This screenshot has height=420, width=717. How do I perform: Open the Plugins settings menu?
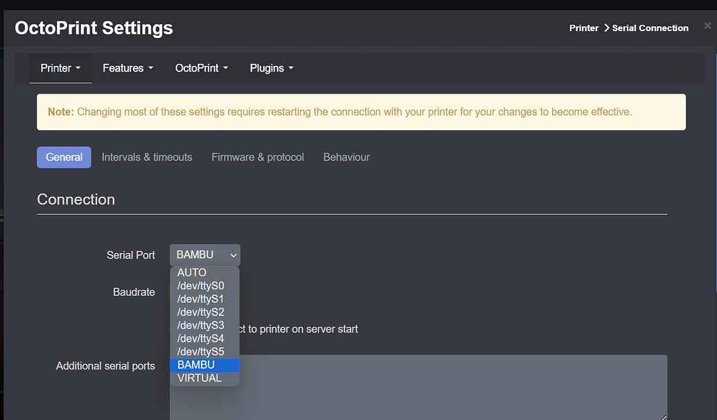point(272,68)
